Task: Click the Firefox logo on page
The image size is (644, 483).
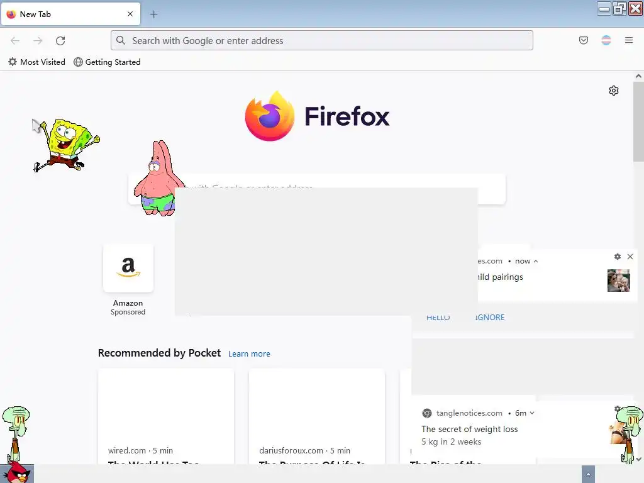Action: point(317,116)
